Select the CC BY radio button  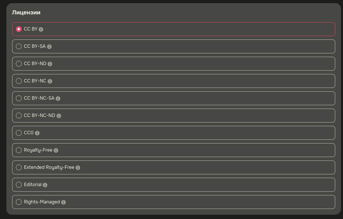19,29
